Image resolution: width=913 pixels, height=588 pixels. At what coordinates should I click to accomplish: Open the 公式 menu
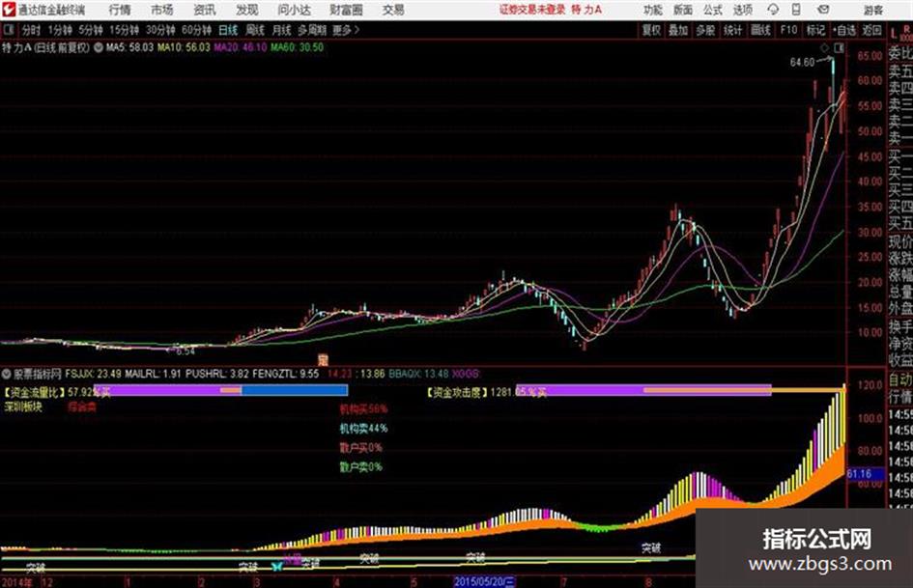coord(713,10)
